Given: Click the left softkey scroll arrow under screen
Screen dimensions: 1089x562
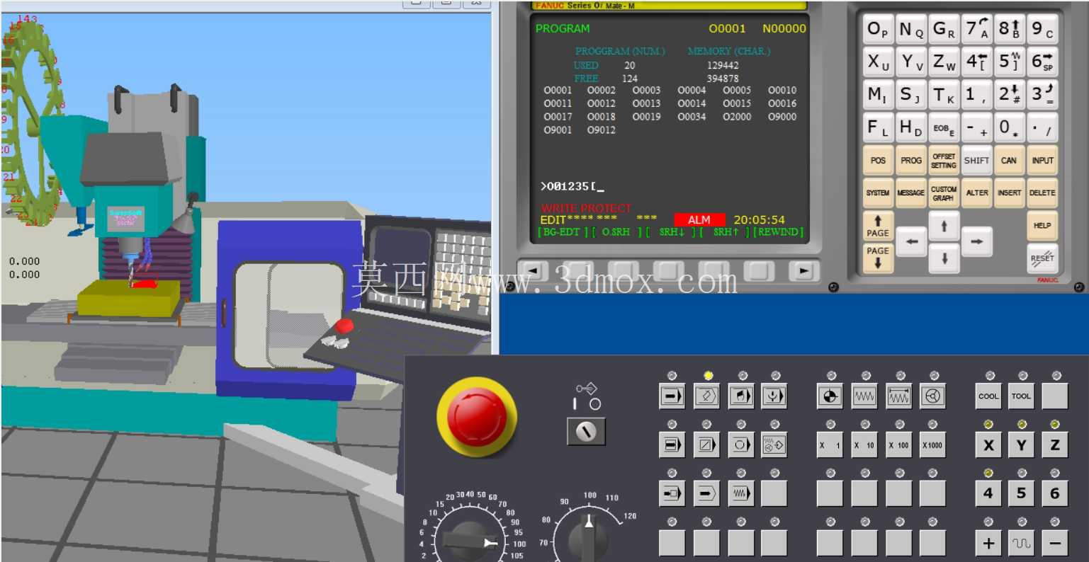Looking at the screenshot, I should click(534, 270).
